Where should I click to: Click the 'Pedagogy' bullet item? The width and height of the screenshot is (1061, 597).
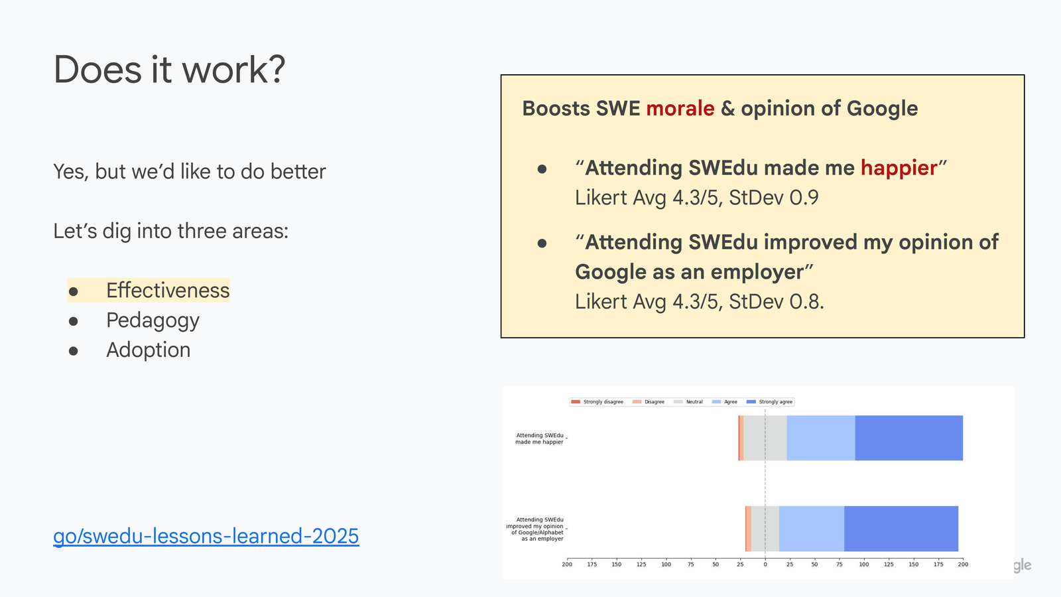tap(153, 320)
